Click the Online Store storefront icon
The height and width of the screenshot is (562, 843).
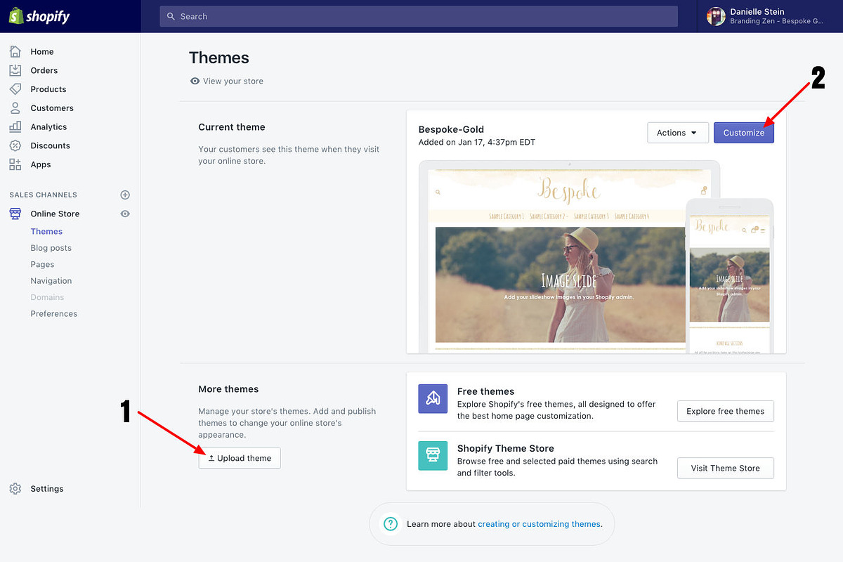tap(15, 214)
